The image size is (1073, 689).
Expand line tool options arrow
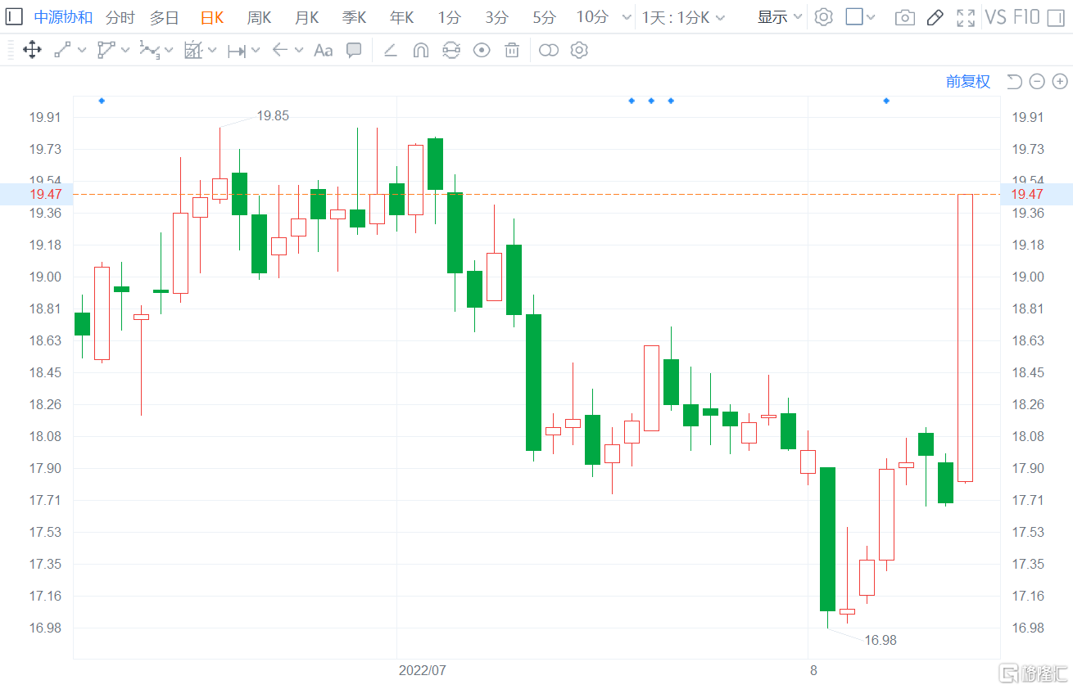82,50
